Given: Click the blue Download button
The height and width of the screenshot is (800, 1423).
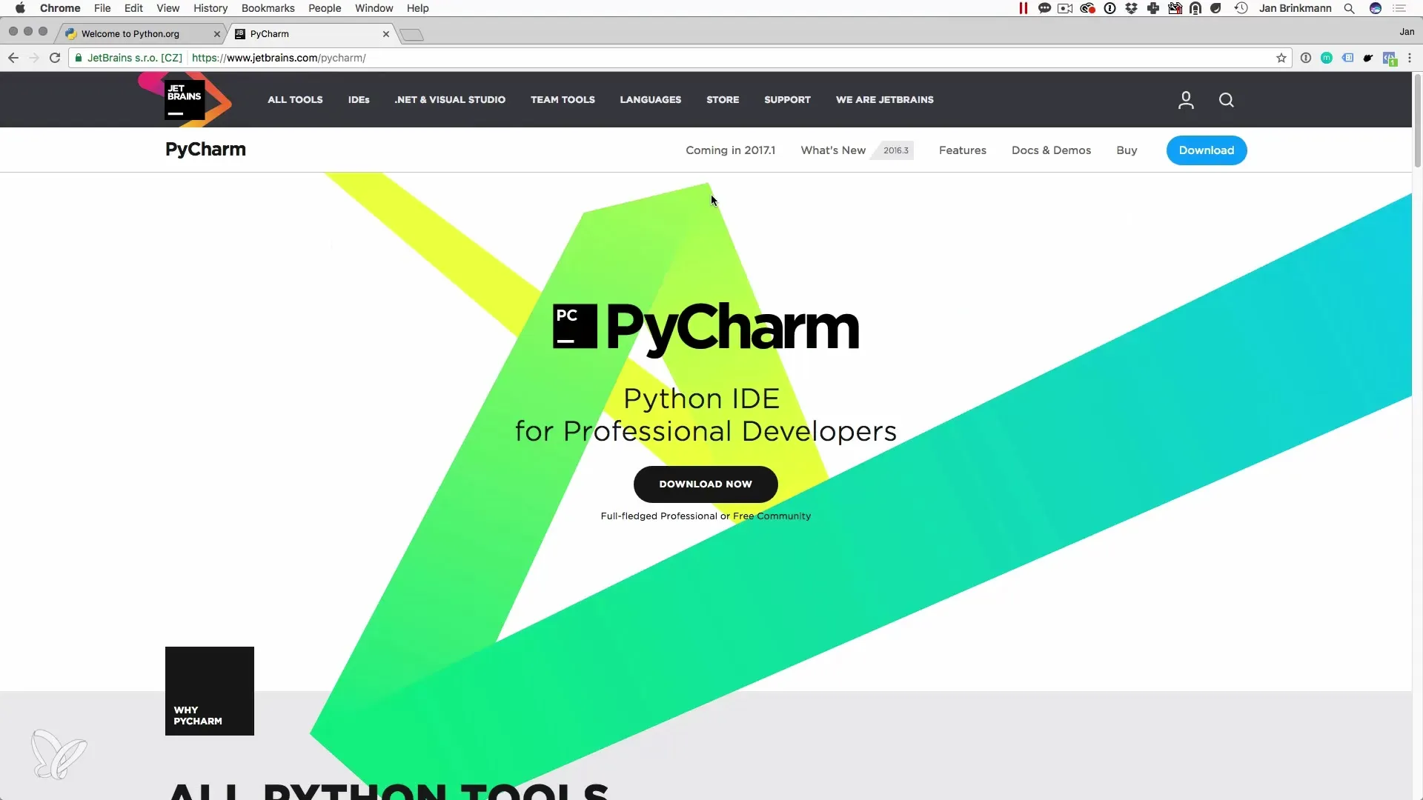Looking at the screenshot, I should coord(1206,150).
